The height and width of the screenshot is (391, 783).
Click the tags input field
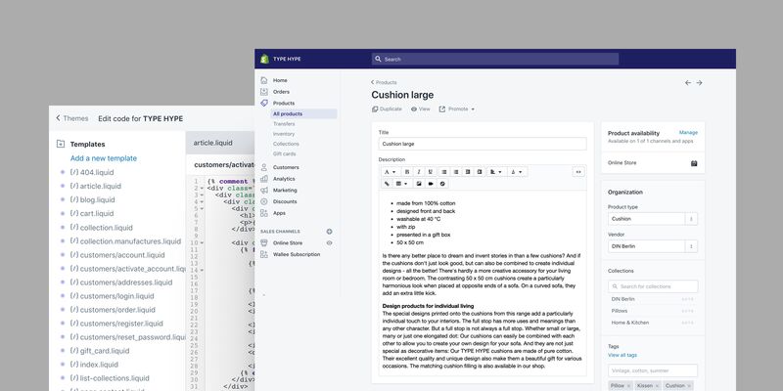tap(653, 370)
